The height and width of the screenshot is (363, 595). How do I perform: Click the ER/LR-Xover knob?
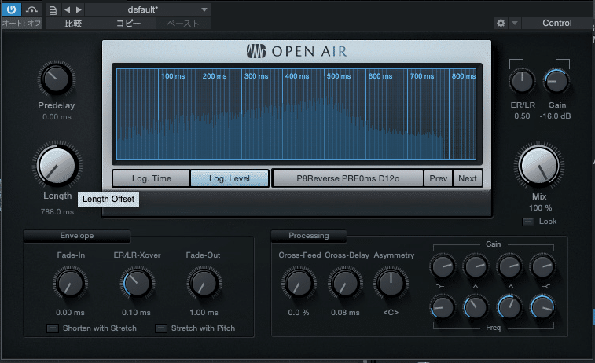[137, 284]
